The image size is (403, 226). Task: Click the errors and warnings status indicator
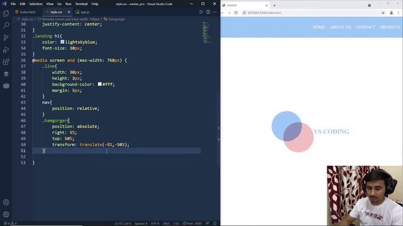(x=10, y=223)
